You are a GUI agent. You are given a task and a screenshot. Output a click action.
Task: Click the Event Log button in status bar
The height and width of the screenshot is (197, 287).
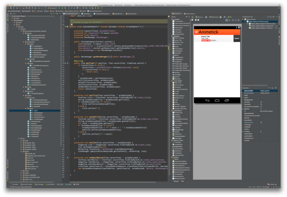(x=272, y=184)
